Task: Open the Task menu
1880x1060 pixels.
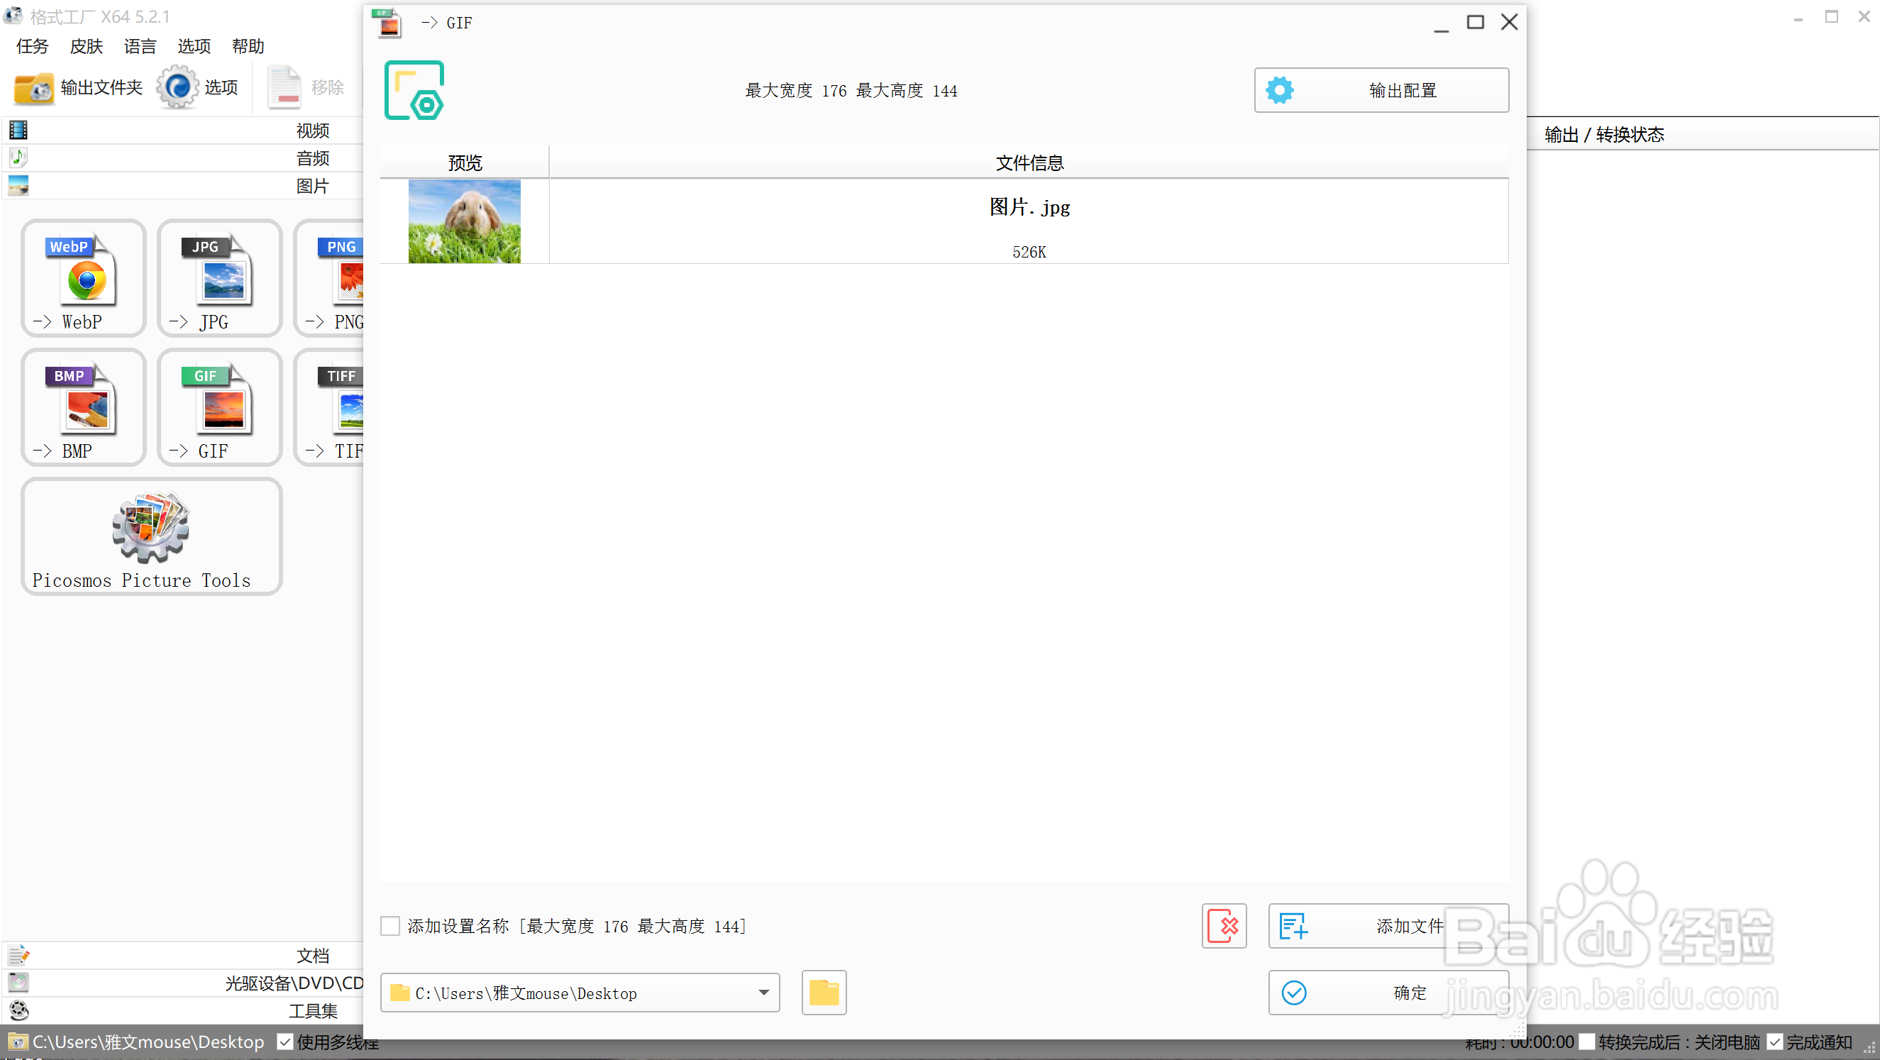Action: pos(32,46)
